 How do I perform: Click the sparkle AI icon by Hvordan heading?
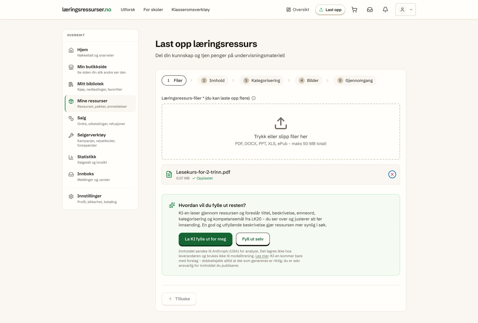172,205
